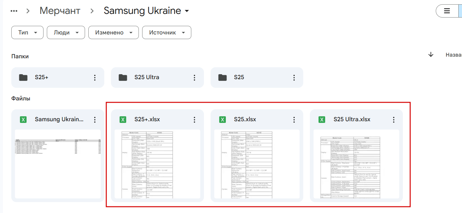462x213 pixels.
Task: Open more actions for S25 Ultra folder
Action: [195, 78]
